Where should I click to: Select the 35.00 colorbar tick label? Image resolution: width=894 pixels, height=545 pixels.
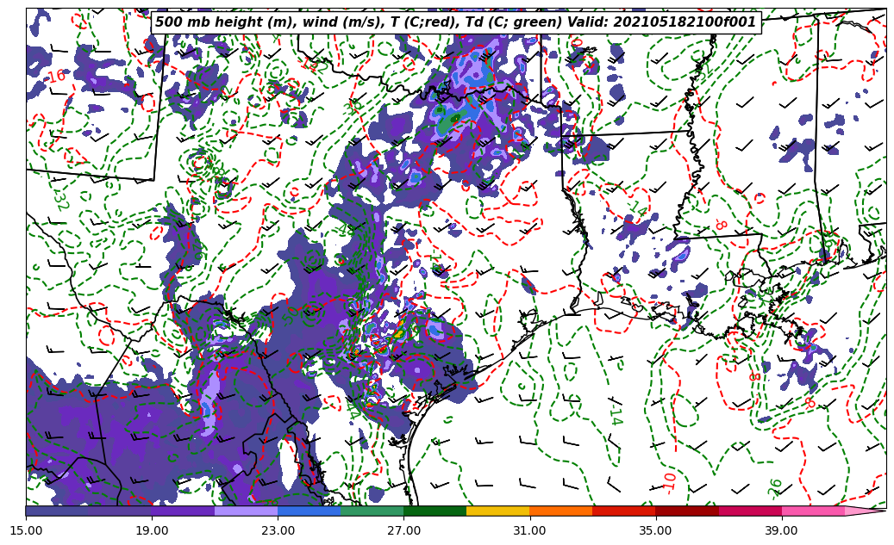[655, 530]
